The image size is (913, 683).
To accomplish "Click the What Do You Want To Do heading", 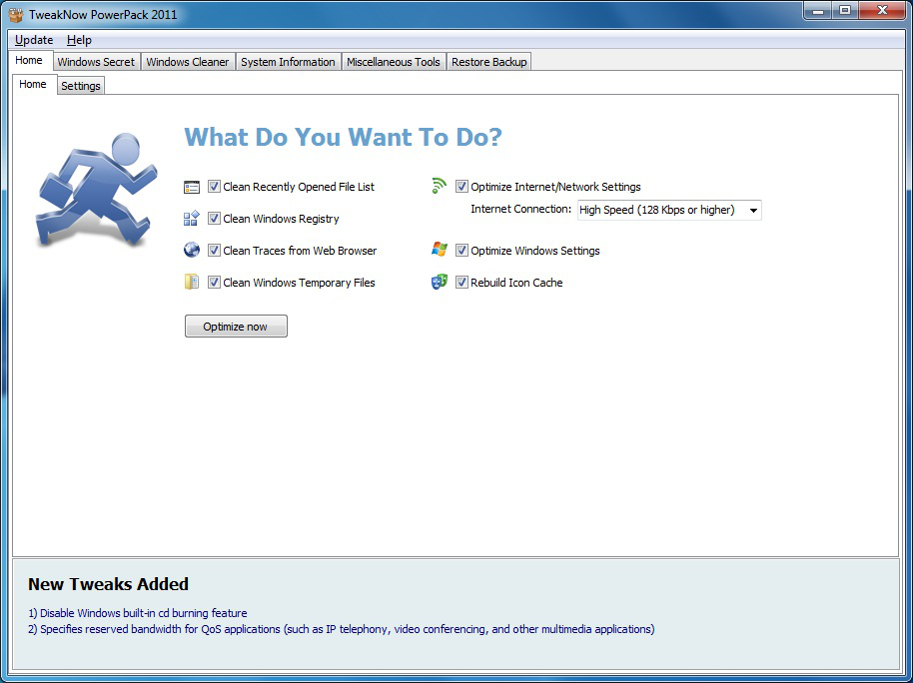I will (343, 137).
